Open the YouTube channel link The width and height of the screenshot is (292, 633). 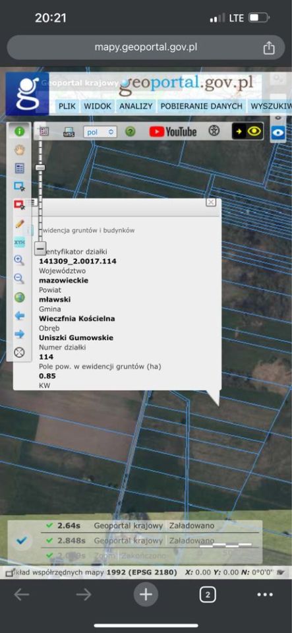click(x=173, y=132)
